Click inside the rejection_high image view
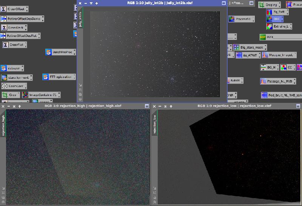The height and width of the screenshot is (206, 302). click(78, 157)
